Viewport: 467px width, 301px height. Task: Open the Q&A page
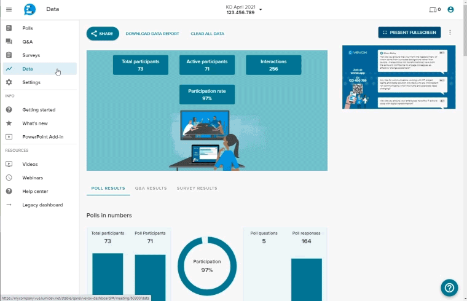[x=40, y=41]
